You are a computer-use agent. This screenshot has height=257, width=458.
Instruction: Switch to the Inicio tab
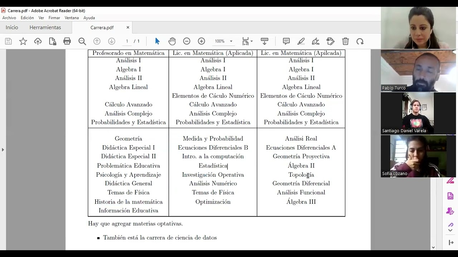pyautogui.click(x=12, y=27)
